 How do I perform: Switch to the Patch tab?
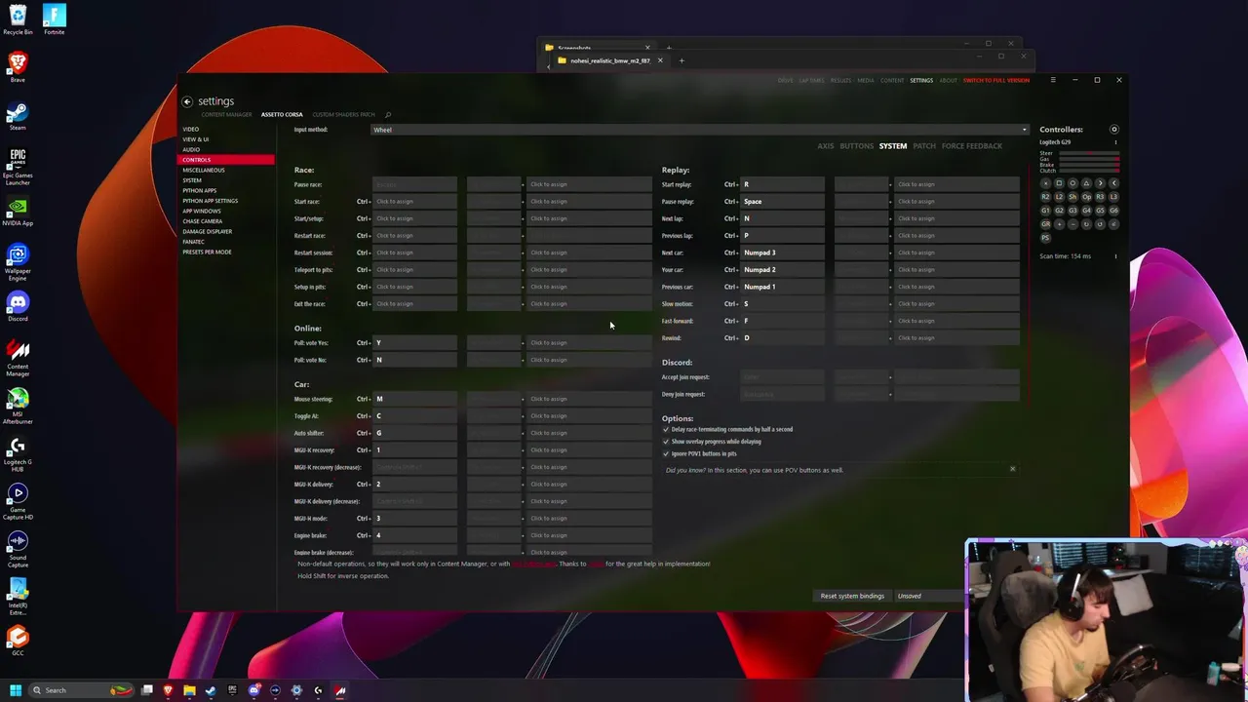[924, 146]
